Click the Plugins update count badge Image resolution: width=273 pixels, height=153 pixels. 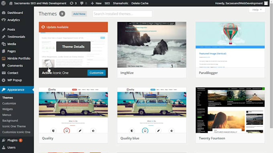click(x=20, y=140)
